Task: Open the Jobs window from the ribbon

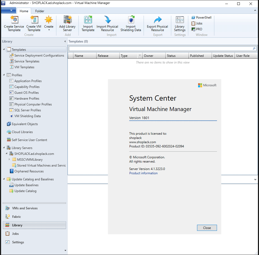Action: pos(197,23)
